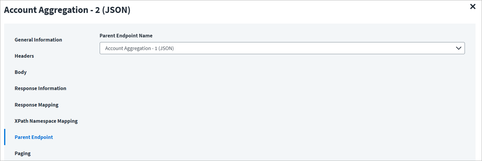The height and width of the screenshot is (161, 482).
Task: Show XPath Namespace Mapping section
Action: [46, 121]
